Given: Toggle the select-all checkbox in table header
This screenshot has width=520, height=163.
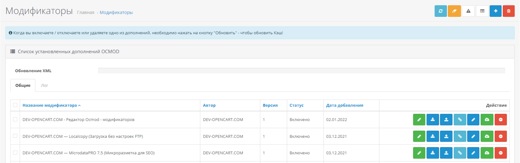Looking at the screenshot, I should [15, 105].
